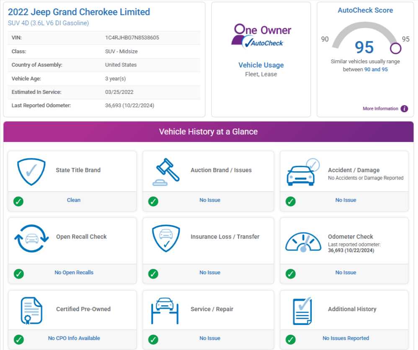418x350 pixels.
Task: Click the SUV 4D engine subtitle
Action: coord(48,23)
